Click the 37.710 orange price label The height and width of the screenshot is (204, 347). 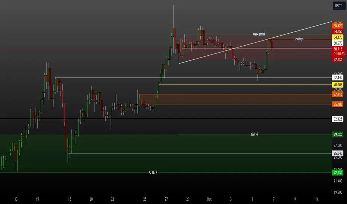tap(338, 94)
